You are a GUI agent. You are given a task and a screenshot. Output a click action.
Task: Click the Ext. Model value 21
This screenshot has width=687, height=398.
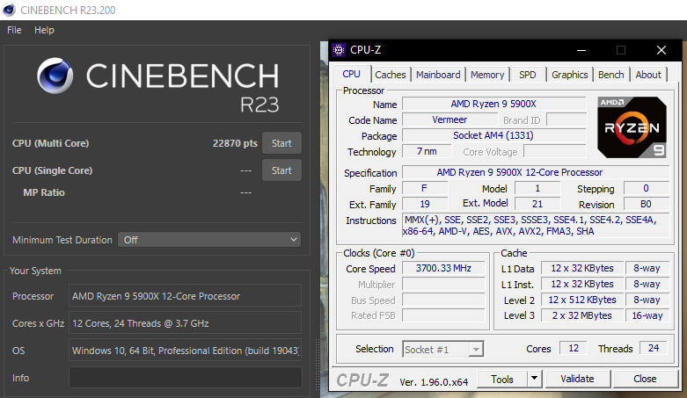click(537, 204)
